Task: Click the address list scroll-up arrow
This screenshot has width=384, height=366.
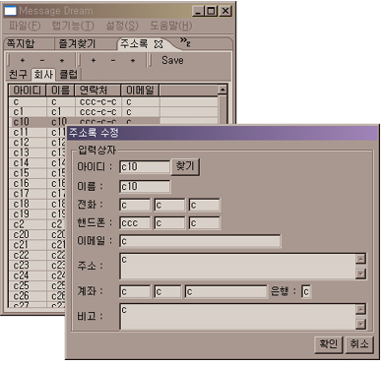Action: coord(223,90)
